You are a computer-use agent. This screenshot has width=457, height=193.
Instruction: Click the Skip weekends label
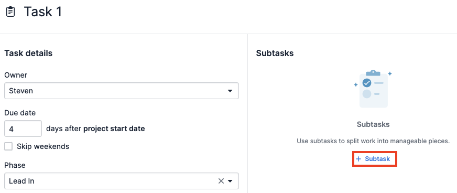click(43, 146)
